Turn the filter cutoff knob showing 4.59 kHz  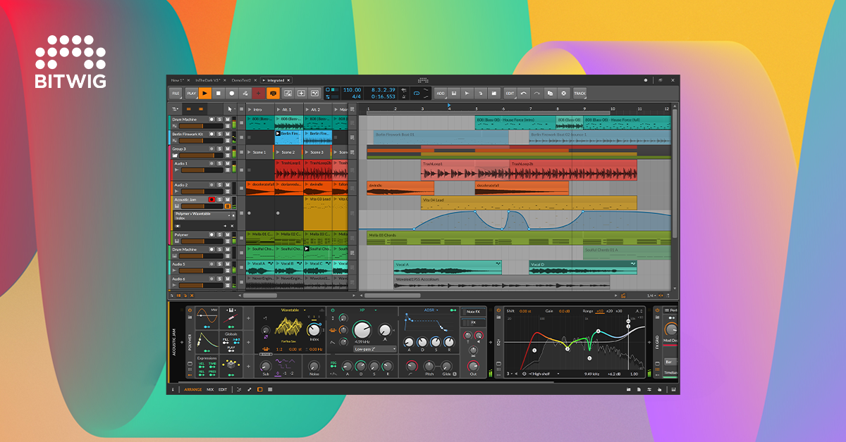[x=362, y=329]
